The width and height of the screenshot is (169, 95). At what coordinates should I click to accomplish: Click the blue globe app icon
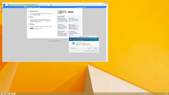point(65,12)
